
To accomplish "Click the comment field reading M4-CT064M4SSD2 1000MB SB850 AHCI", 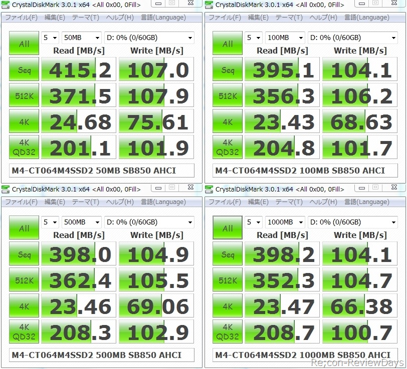I will (x=305, y=355).
